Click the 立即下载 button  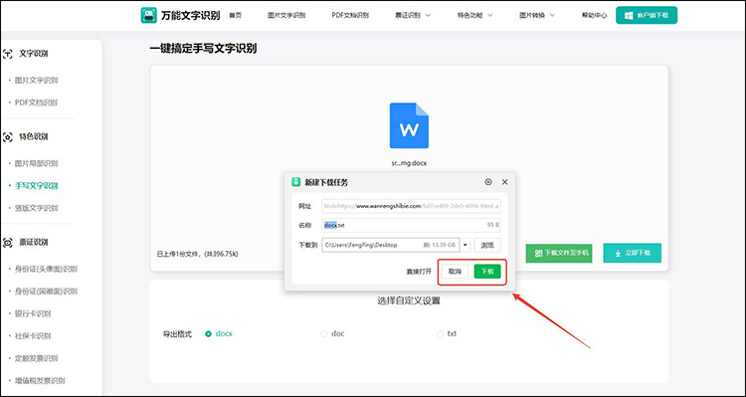(x=633, y=254)
